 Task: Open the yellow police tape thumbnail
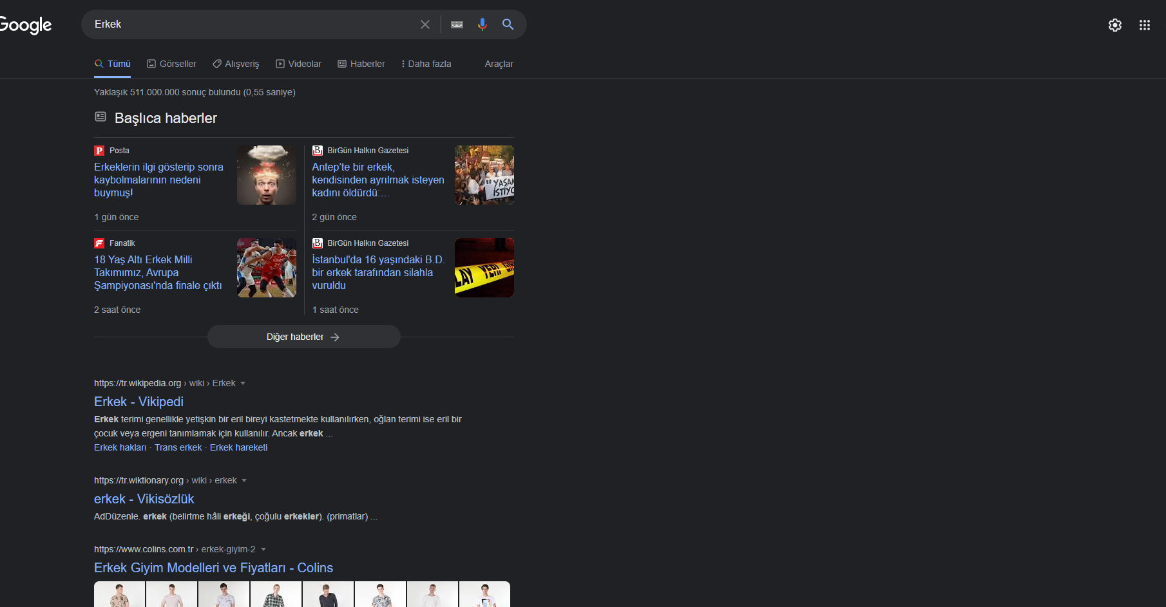tap(484, 268)
